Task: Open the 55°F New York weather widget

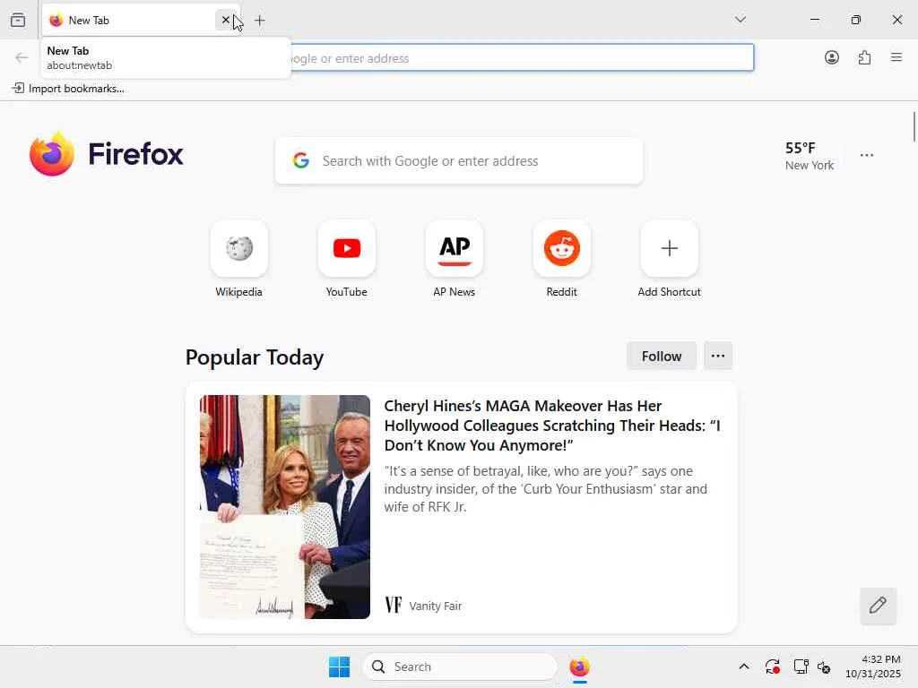Action: click(810, 156)
